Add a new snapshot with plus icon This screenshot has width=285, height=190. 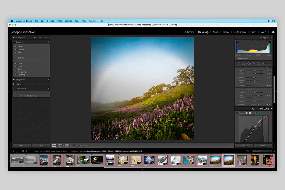pos(48,80)
